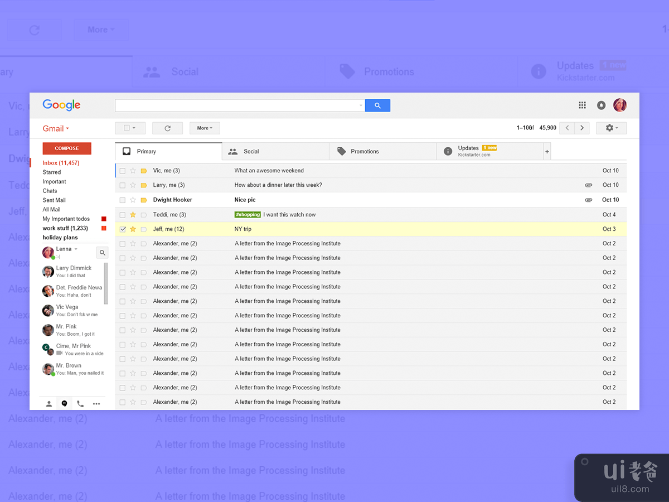This screenshot has width=669, height=502.
Task: Click inside the mail search field
Action: click(237, 105)
